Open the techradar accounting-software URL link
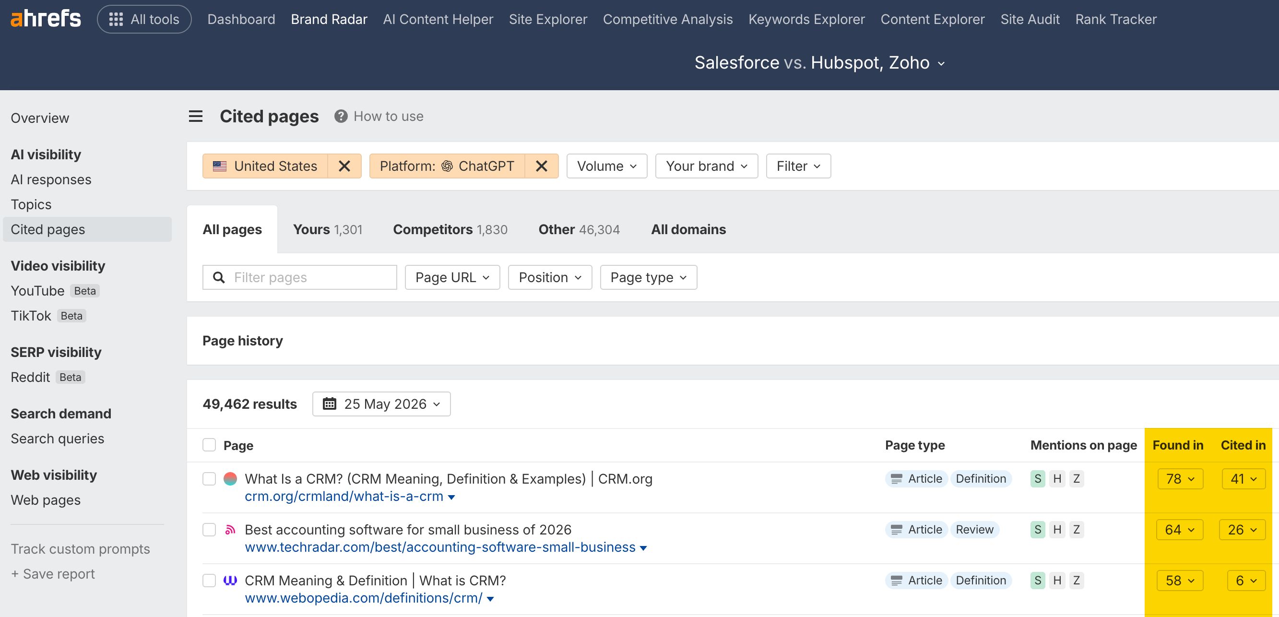This screenshot has width=1279, height=617. click(x=440, y=547)
